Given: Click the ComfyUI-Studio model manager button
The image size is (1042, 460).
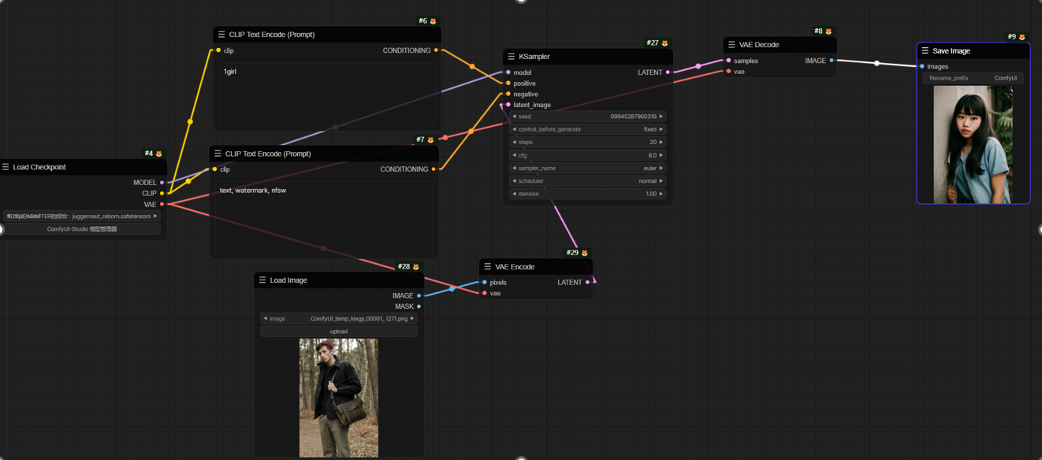Looking at the screenshot, I should (x=82, y=229).
